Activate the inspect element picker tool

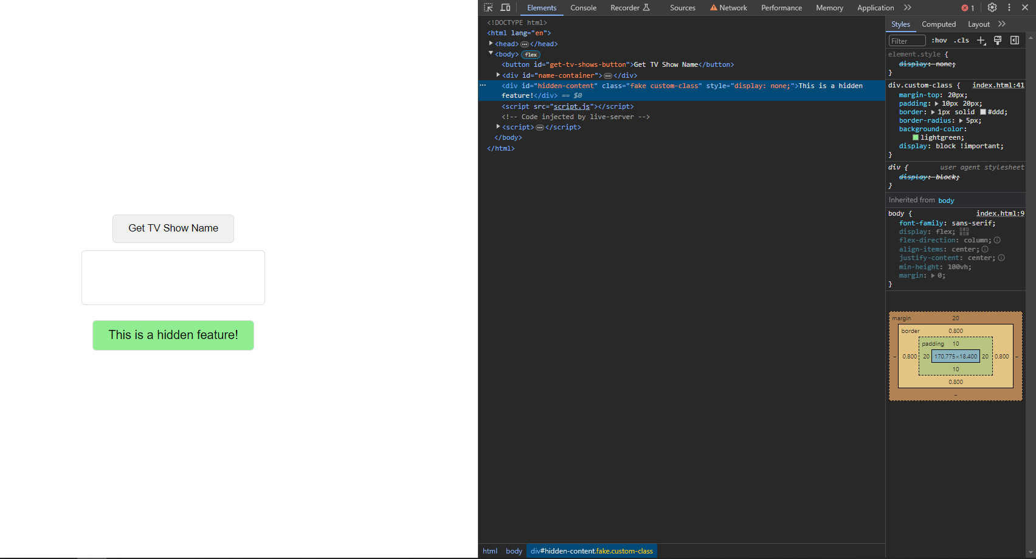pyautogui.click(x=488, y=8)
